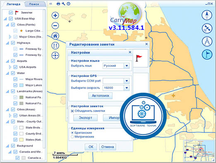Expand the Major Cities sublayer
Viewport: 216px width, 163px height.
click(x=10, y=37)
